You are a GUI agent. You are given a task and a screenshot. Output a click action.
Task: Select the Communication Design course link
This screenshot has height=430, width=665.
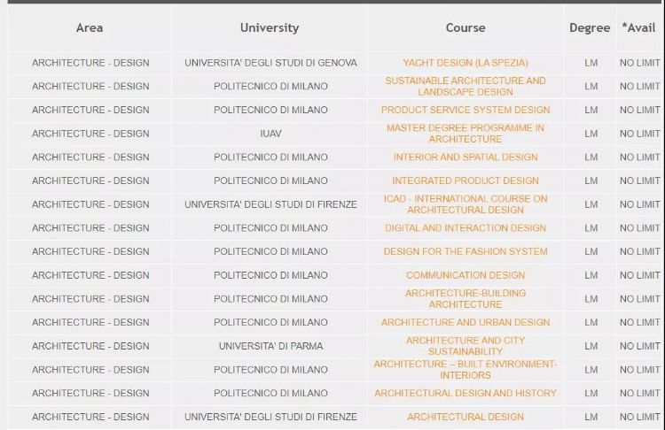(x=465, y=275)
